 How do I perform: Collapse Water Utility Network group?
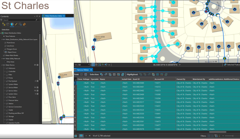click(x=2, y=59)
